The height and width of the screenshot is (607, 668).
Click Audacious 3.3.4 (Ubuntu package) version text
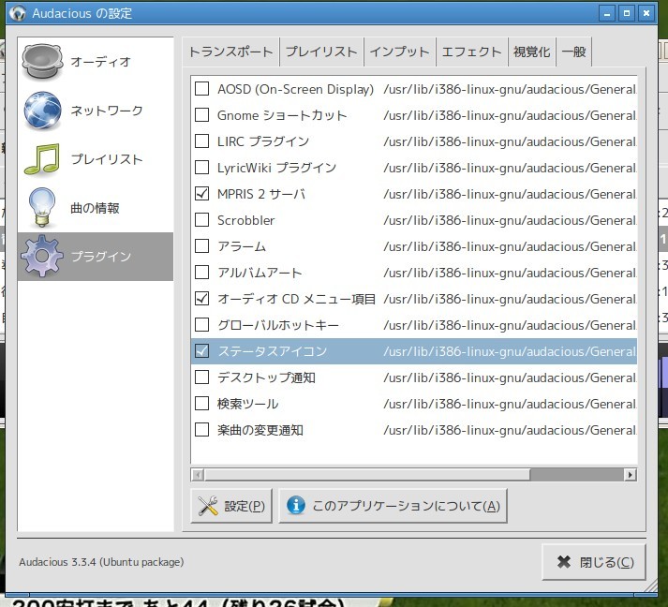click(x=101, y=562)
